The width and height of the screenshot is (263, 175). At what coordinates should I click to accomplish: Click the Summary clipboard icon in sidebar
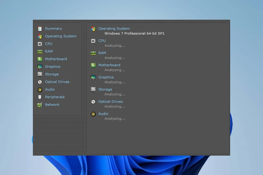(x=40, y=29)
